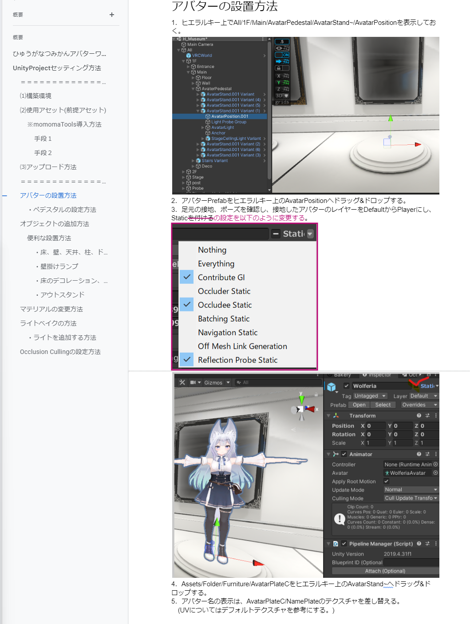The width and height of the screenshot is (470, 624).
Task: Click the Controller object picker circle icon
Action: (x=435, y=464)
